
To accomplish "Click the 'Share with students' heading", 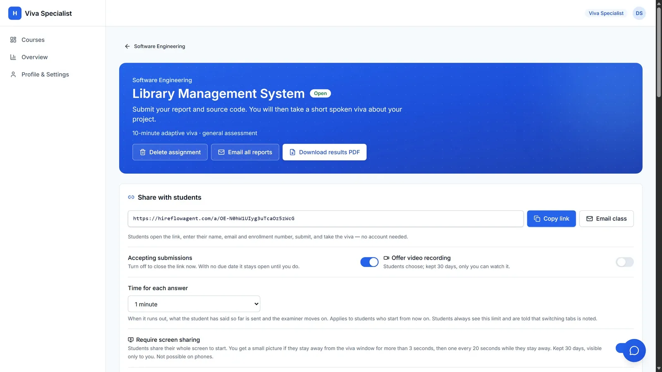I will click(x=170, y=198).
